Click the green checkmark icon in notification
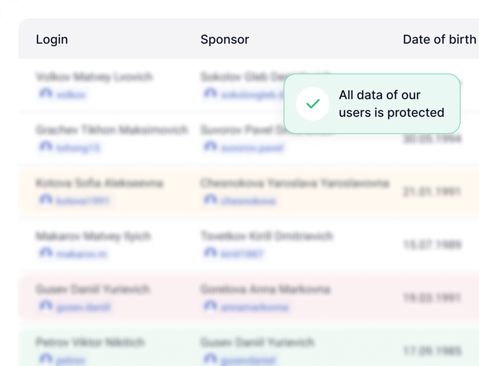 [312, 104]
